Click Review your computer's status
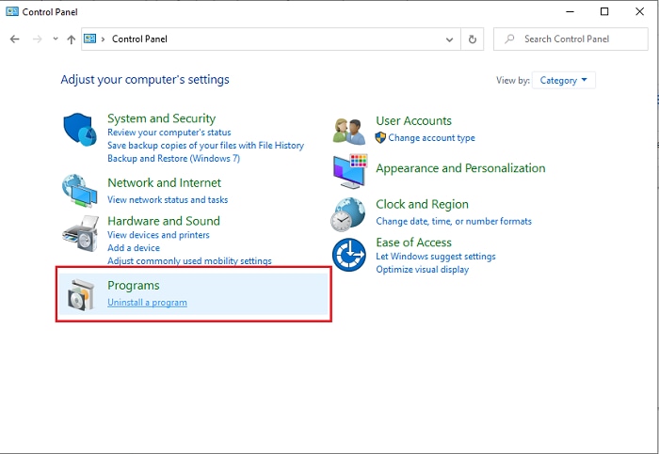Viewport: 659px width, 454px height. (169, 133)
